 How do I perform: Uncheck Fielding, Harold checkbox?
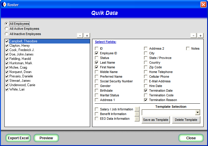[7, 59]
